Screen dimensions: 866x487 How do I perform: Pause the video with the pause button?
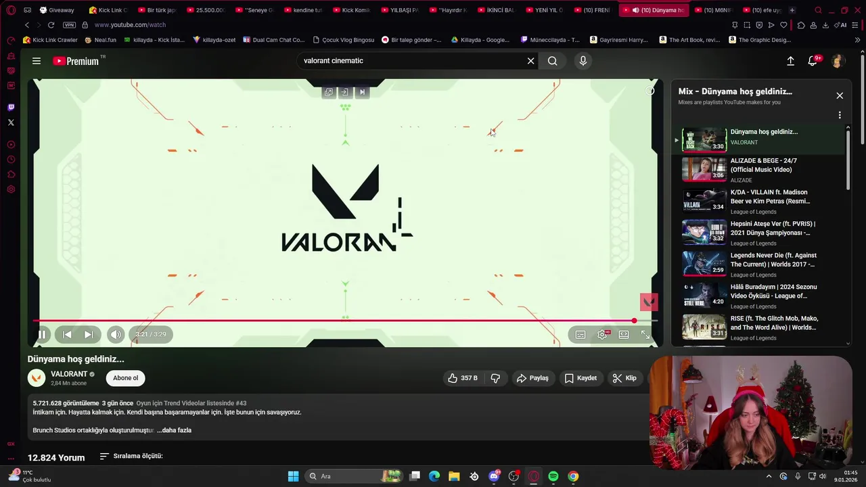tap(42, 334)
